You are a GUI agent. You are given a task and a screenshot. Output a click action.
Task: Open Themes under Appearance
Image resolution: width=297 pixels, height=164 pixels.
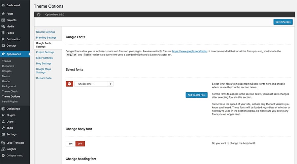tap(7, 61)
